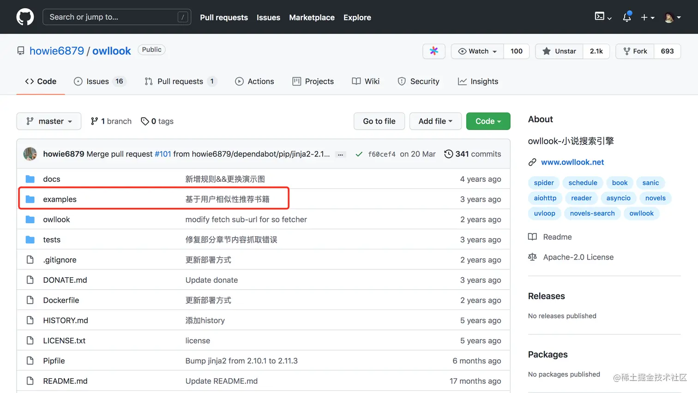Open the command palette icon in header
The width and height of the screenshot is (698, 393).
pyautogui.click(x=603, y=17)
